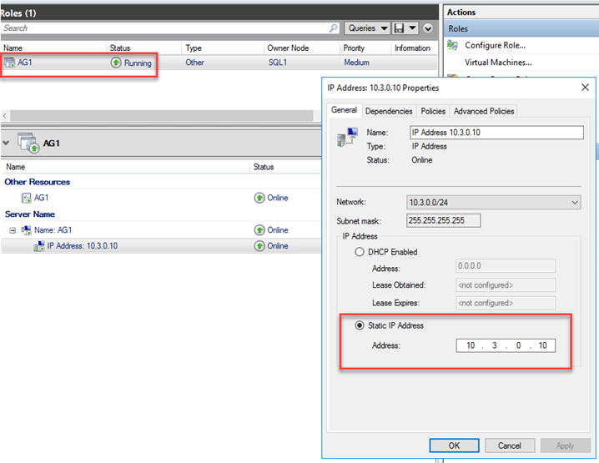Click the Apply button
599x463 pixels.
click(565, 445)
